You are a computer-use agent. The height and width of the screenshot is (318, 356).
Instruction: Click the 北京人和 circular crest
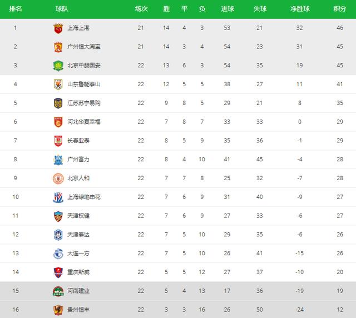pos(58,178)
